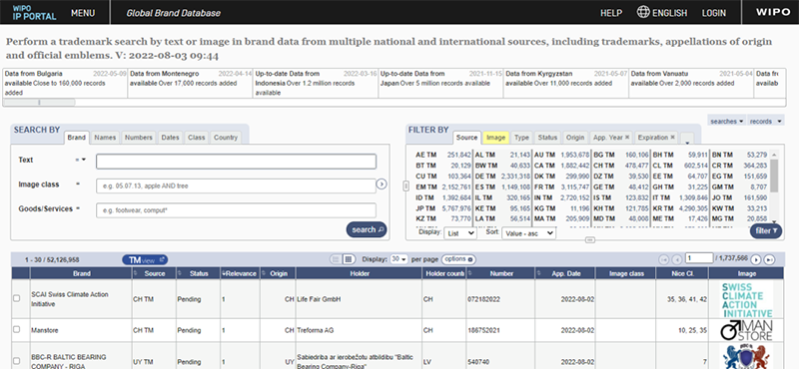Jump to the last results page

click(x=769, y=259)
